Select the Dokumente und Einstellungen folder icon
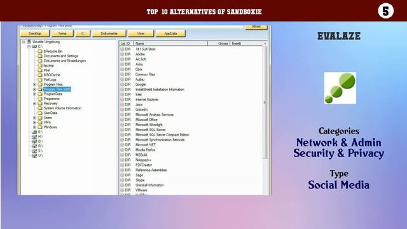 40,61
